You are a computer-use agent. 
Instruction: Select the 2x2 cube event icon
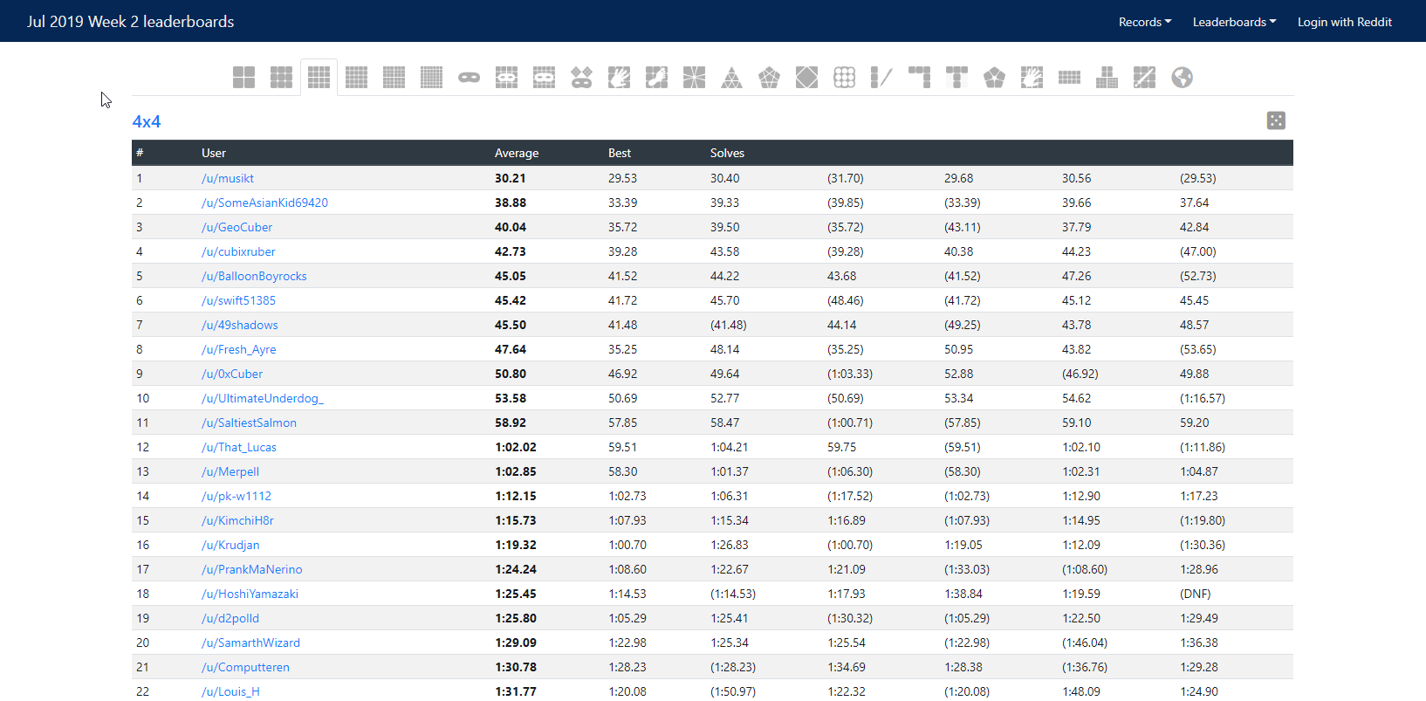pos(244,78)
